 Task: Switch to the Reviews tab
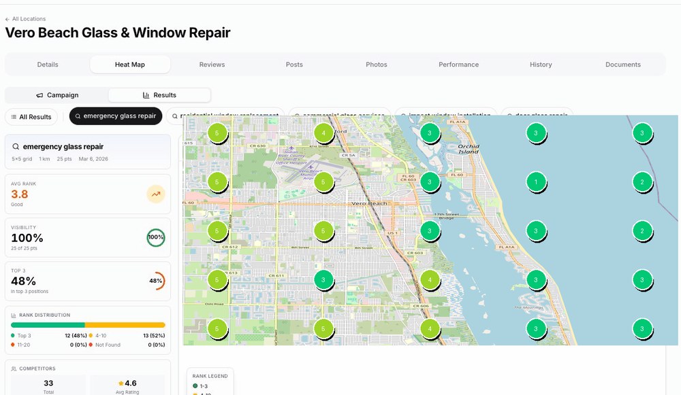click(x=212, y=65)
